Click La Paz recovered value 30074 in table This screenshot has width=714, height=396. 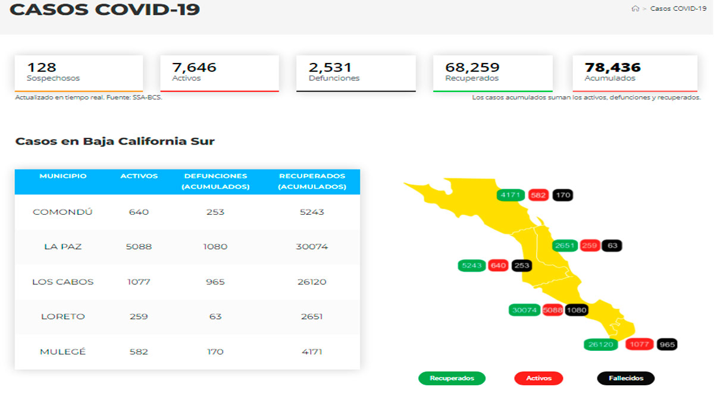[312, 247]
